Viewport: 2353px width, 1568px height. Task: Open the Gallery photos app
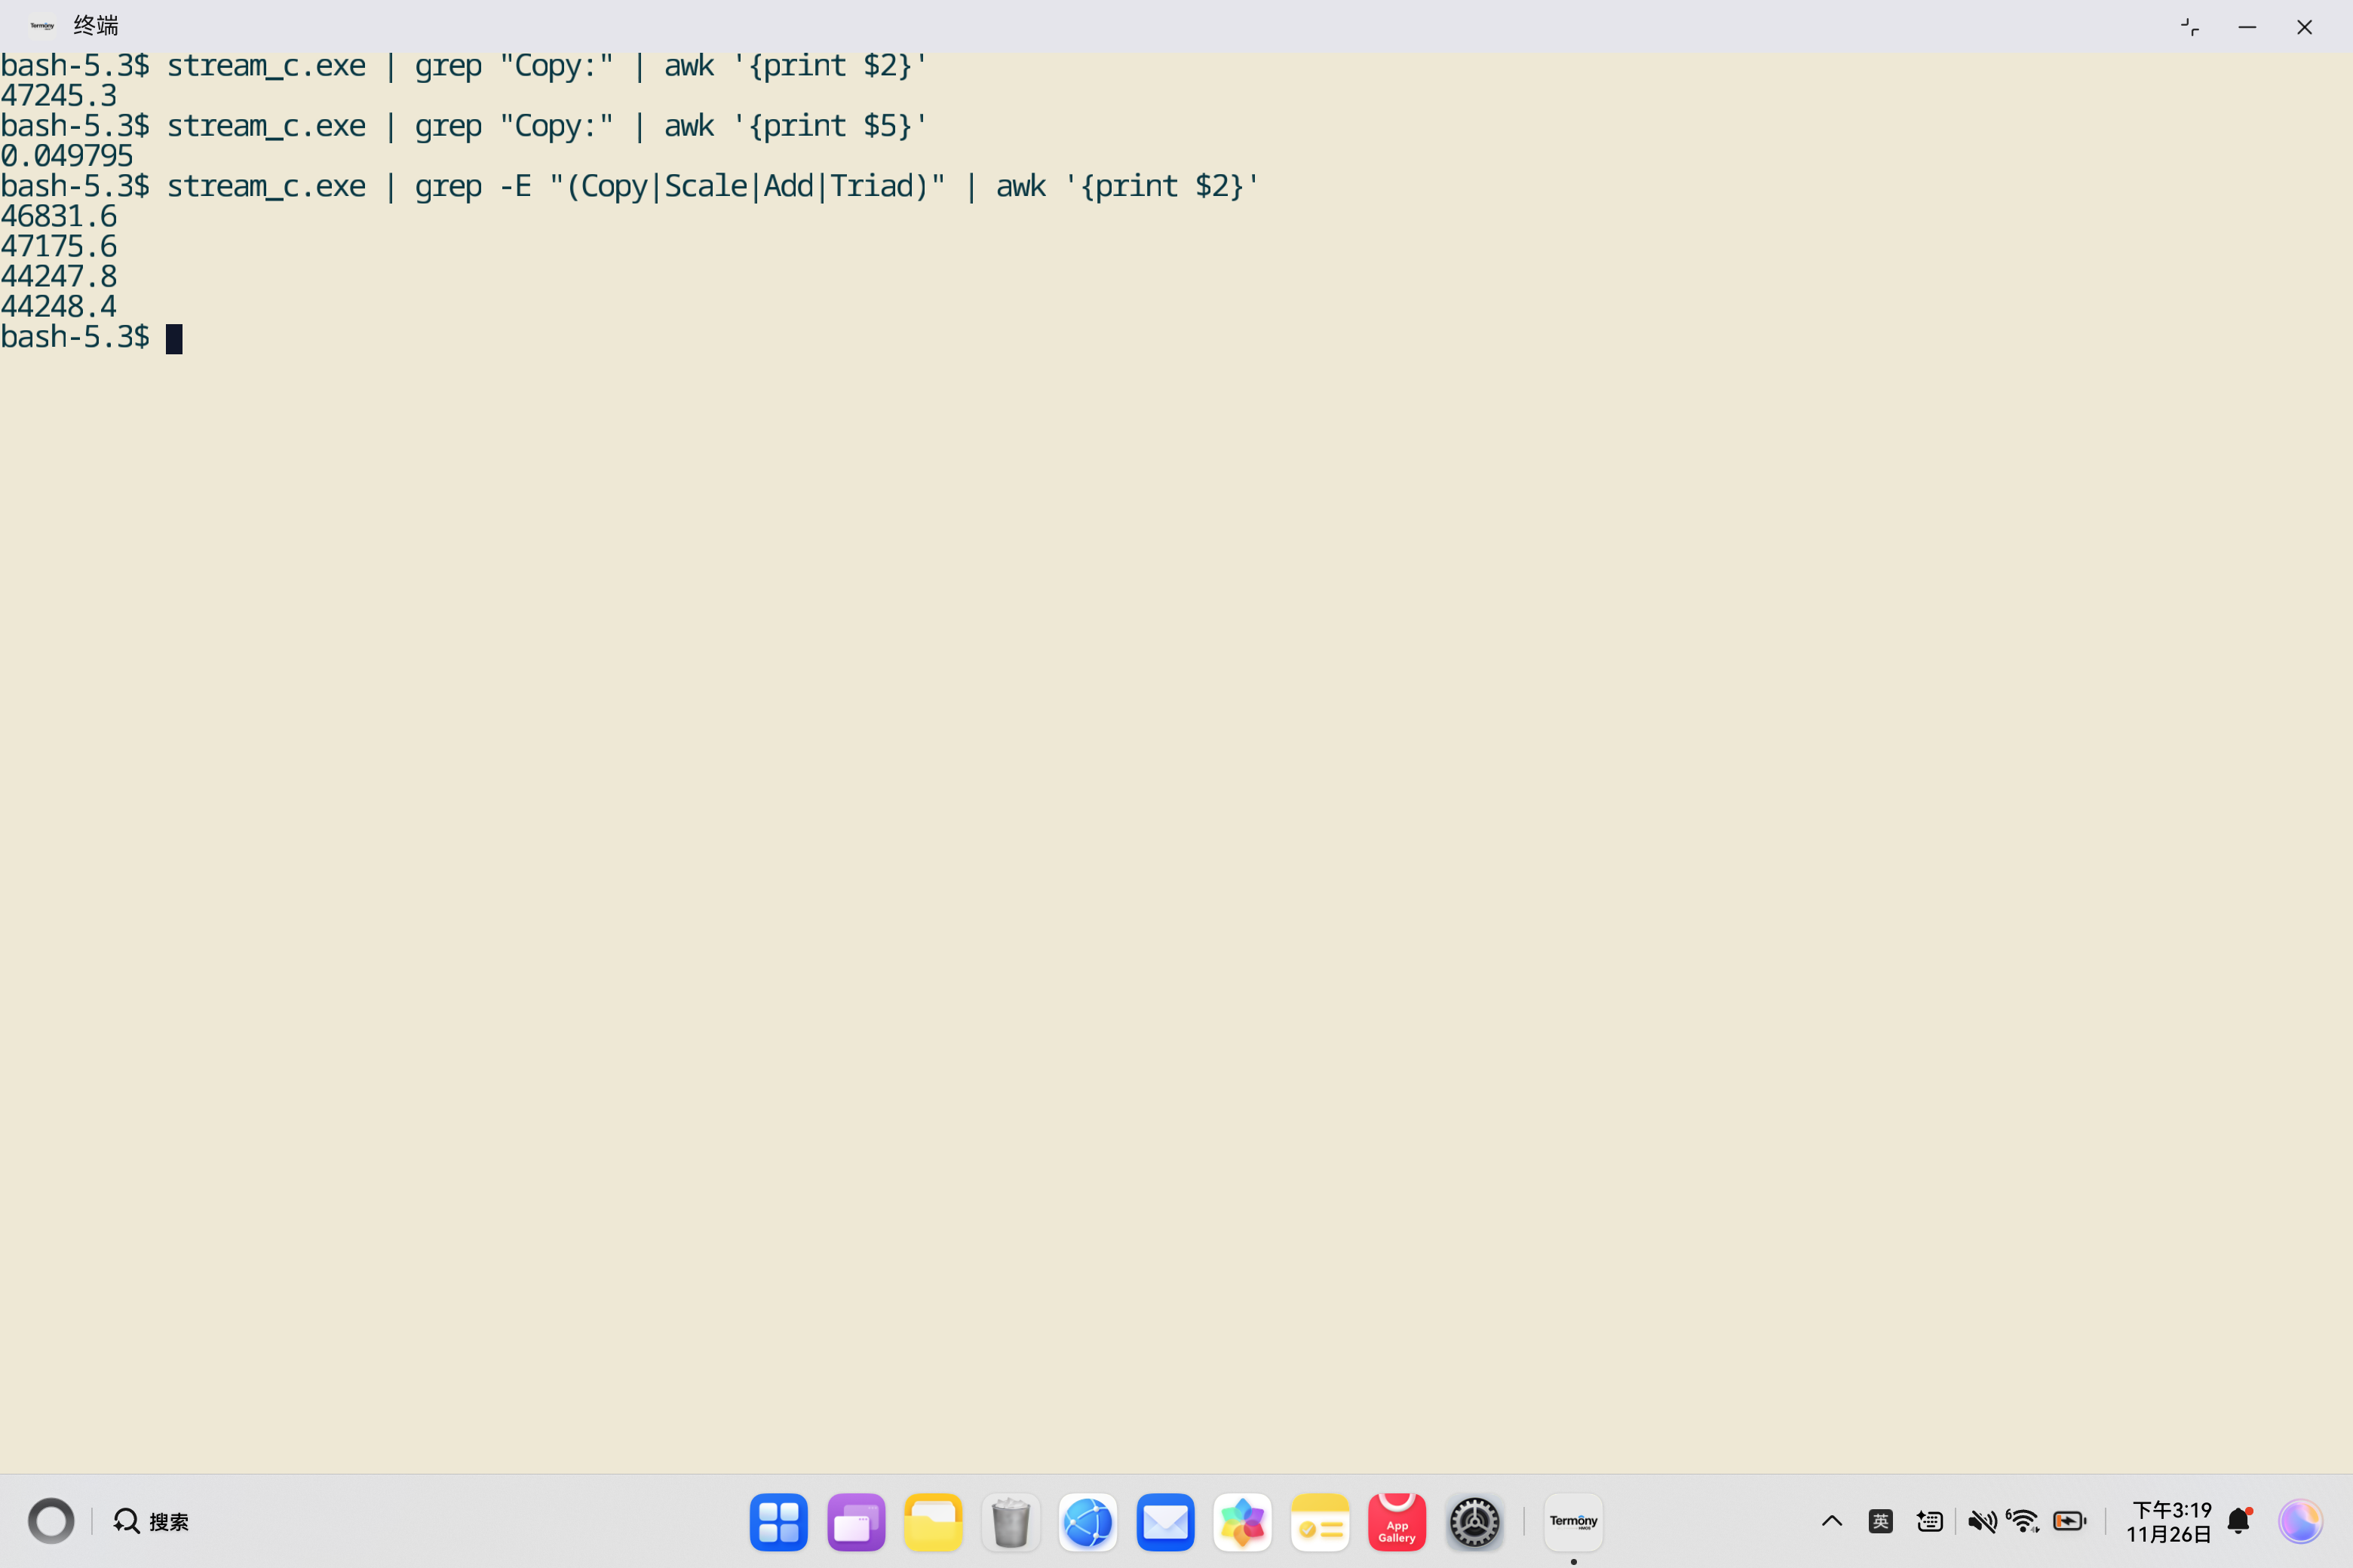[x=1241, y=1521]
